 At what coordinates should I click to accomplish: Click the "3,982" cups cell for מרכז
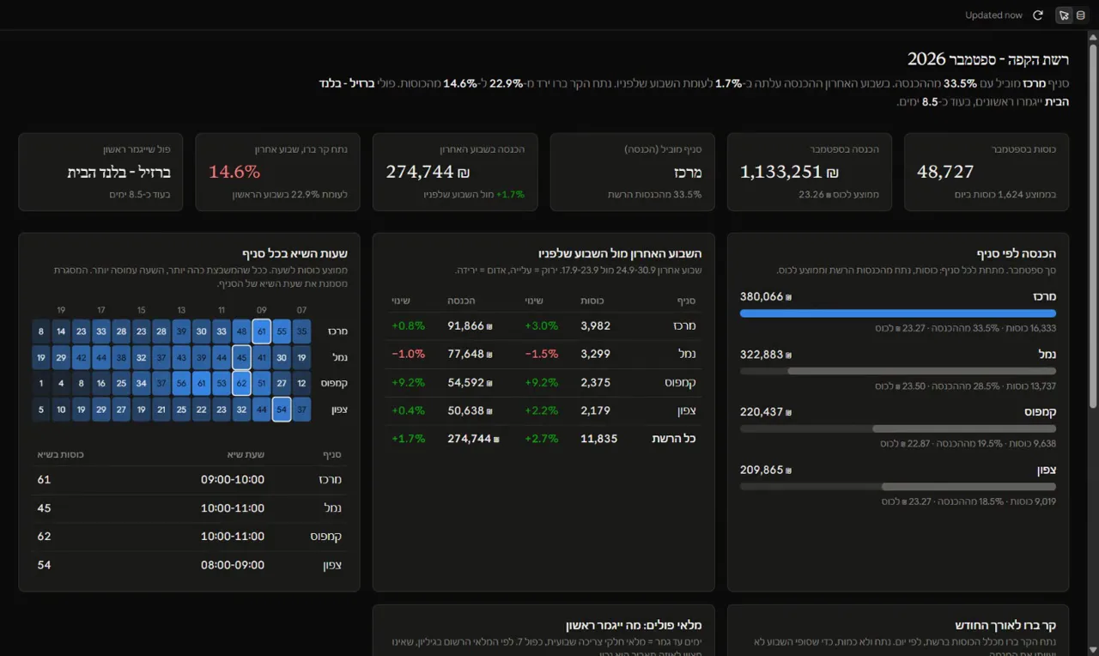point(596,325)
